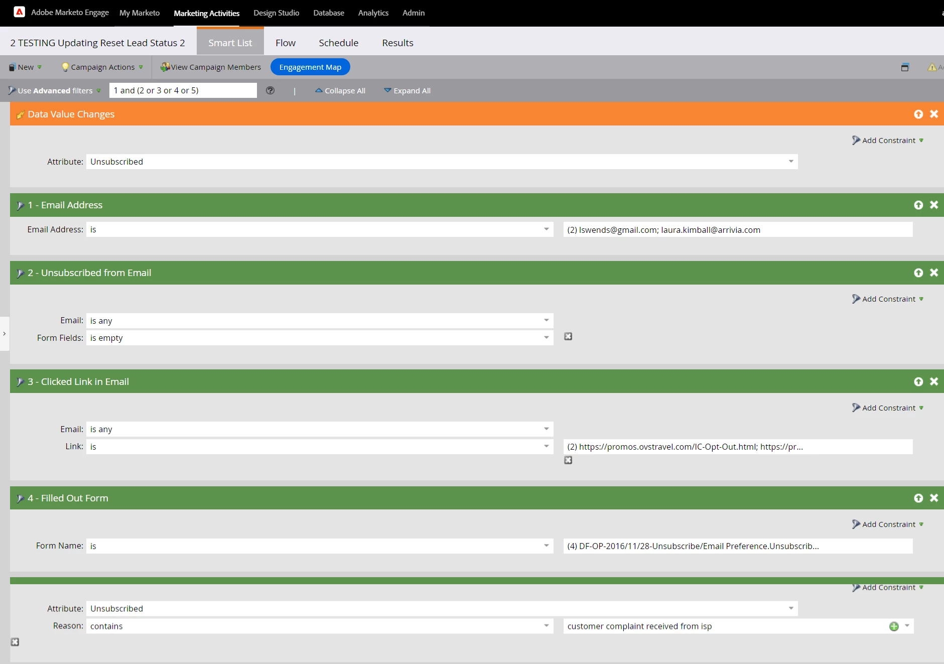Open the Marketing Activities section
The height and width of the screenshot is (664, 944).
pyautogui.click(x=206, y=13)
